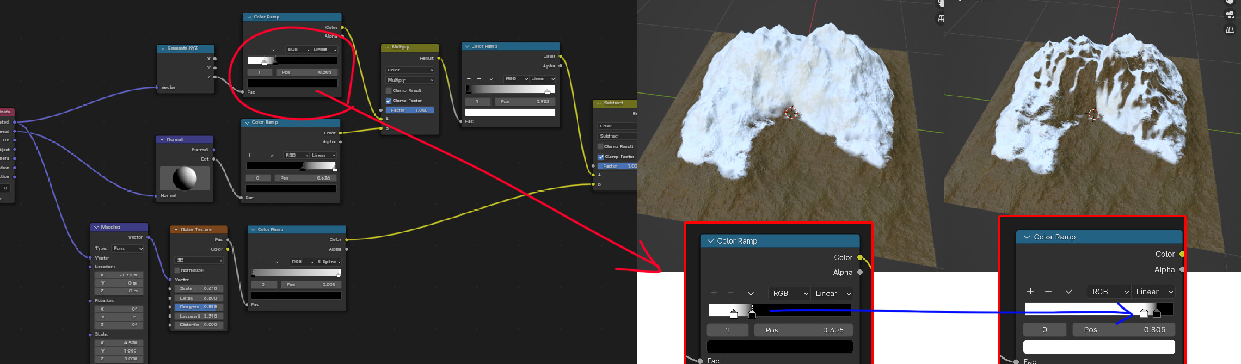Click plus icon in B-Spline Color Ramp
The height and width of the screenshot is (364, 1241).
pyautogui.click(x=255, y=262)
